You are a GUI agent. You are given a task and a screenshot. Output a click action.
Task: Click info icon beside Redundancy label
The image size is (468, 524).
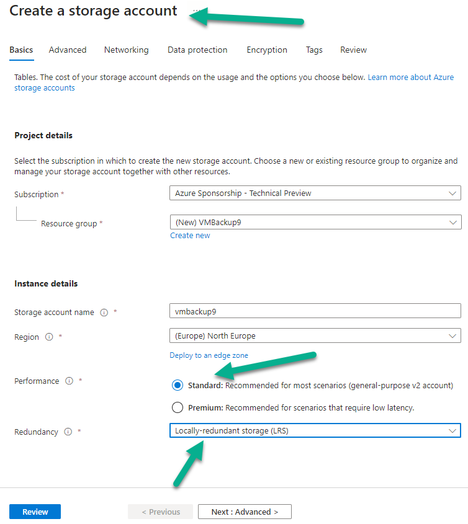pos(68,432)
